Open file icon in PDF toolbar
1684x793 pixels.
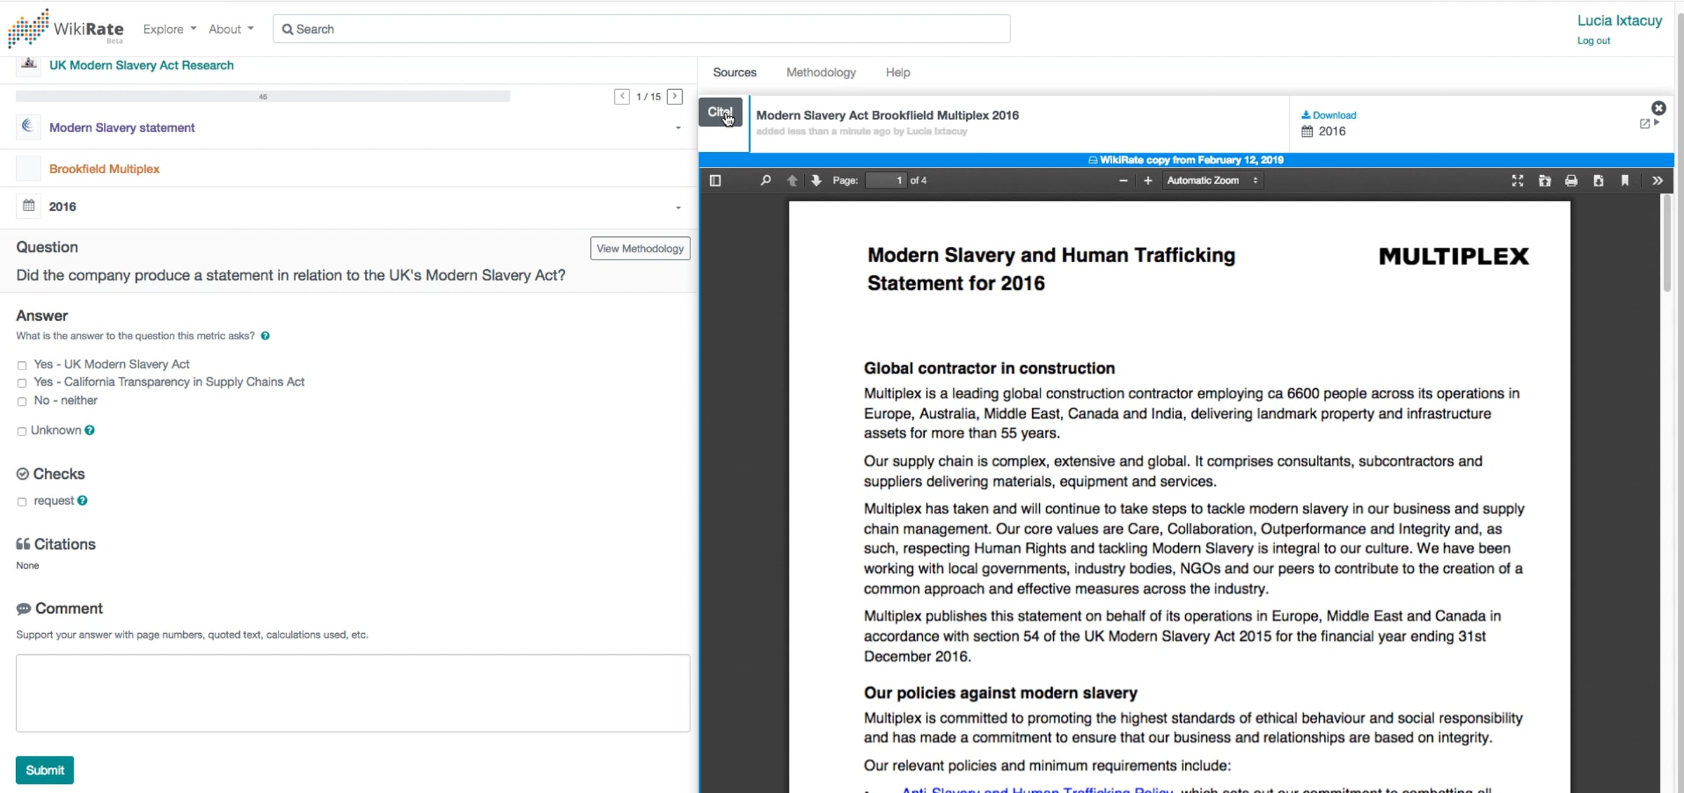click(x=1544, y=180)
